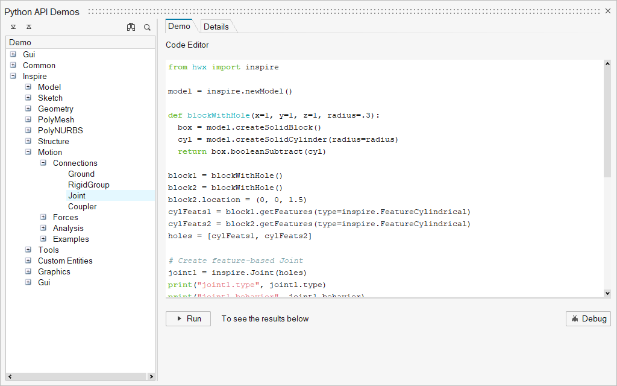
Task: Select the Coupler demo item
Action: tap(82, 206)
